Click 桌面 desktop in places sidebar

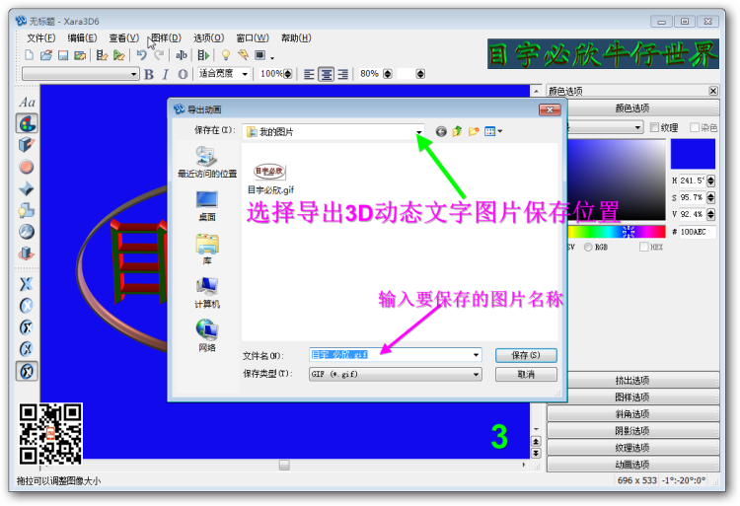pos(207,205)
